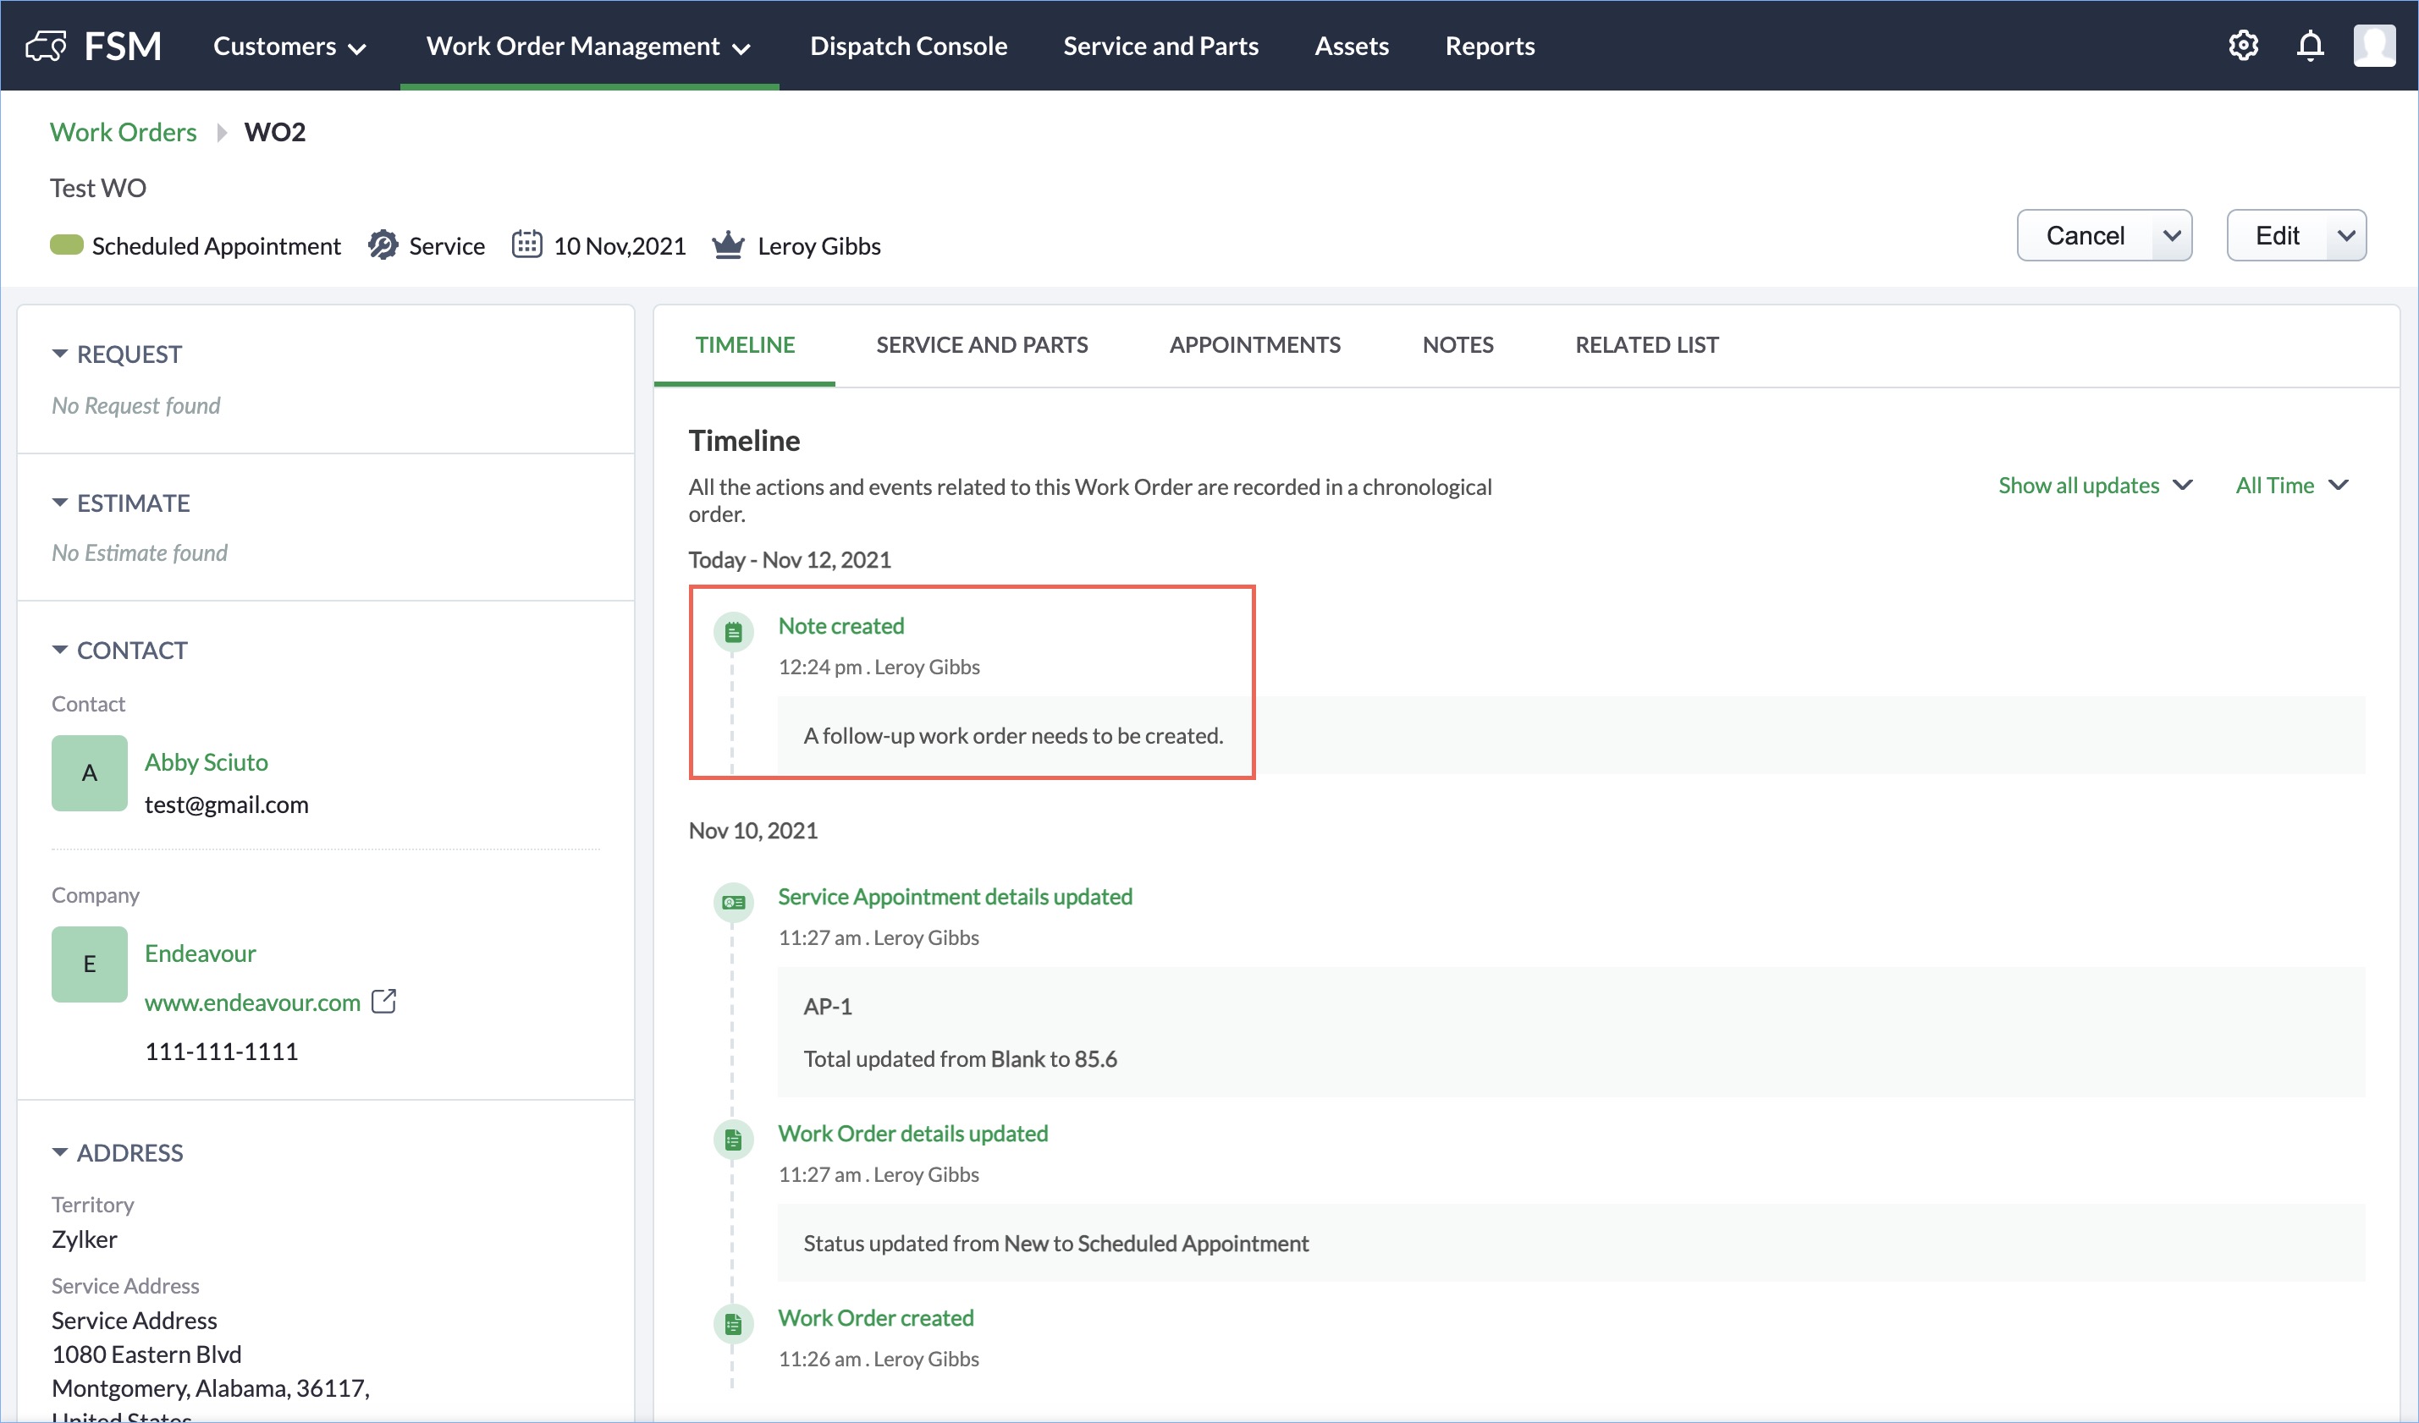This screenshot has height=1423, width=2419.
Task: Open the Cancel button dropdown arrow
Action: point(2171,236)
